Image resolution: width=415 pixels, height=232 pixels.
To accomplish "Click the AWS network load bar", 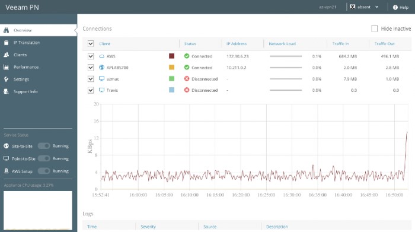I will point(286,56).
